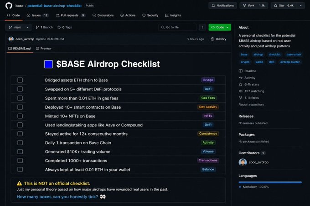This screenshot has height=206, width=310.
Task: Open the web3 topic tag
Action: point(259,62)
